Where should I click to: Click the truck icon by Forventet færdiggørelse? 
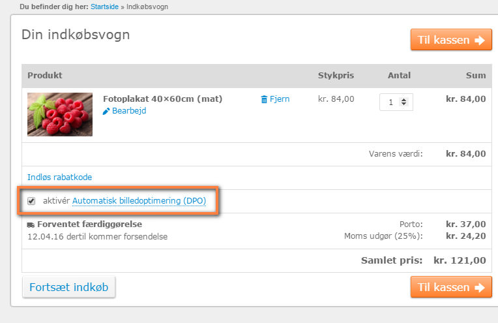pyautogui.click(x=31, y=224)
